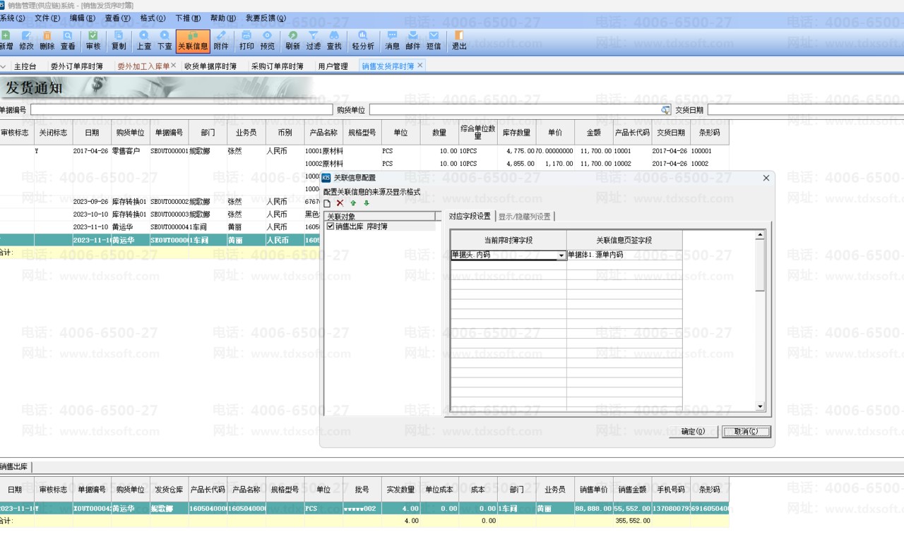This screenshot has height=539, width=904.
Task: Click the new document icon in dialog
Action: pos(327,203)
